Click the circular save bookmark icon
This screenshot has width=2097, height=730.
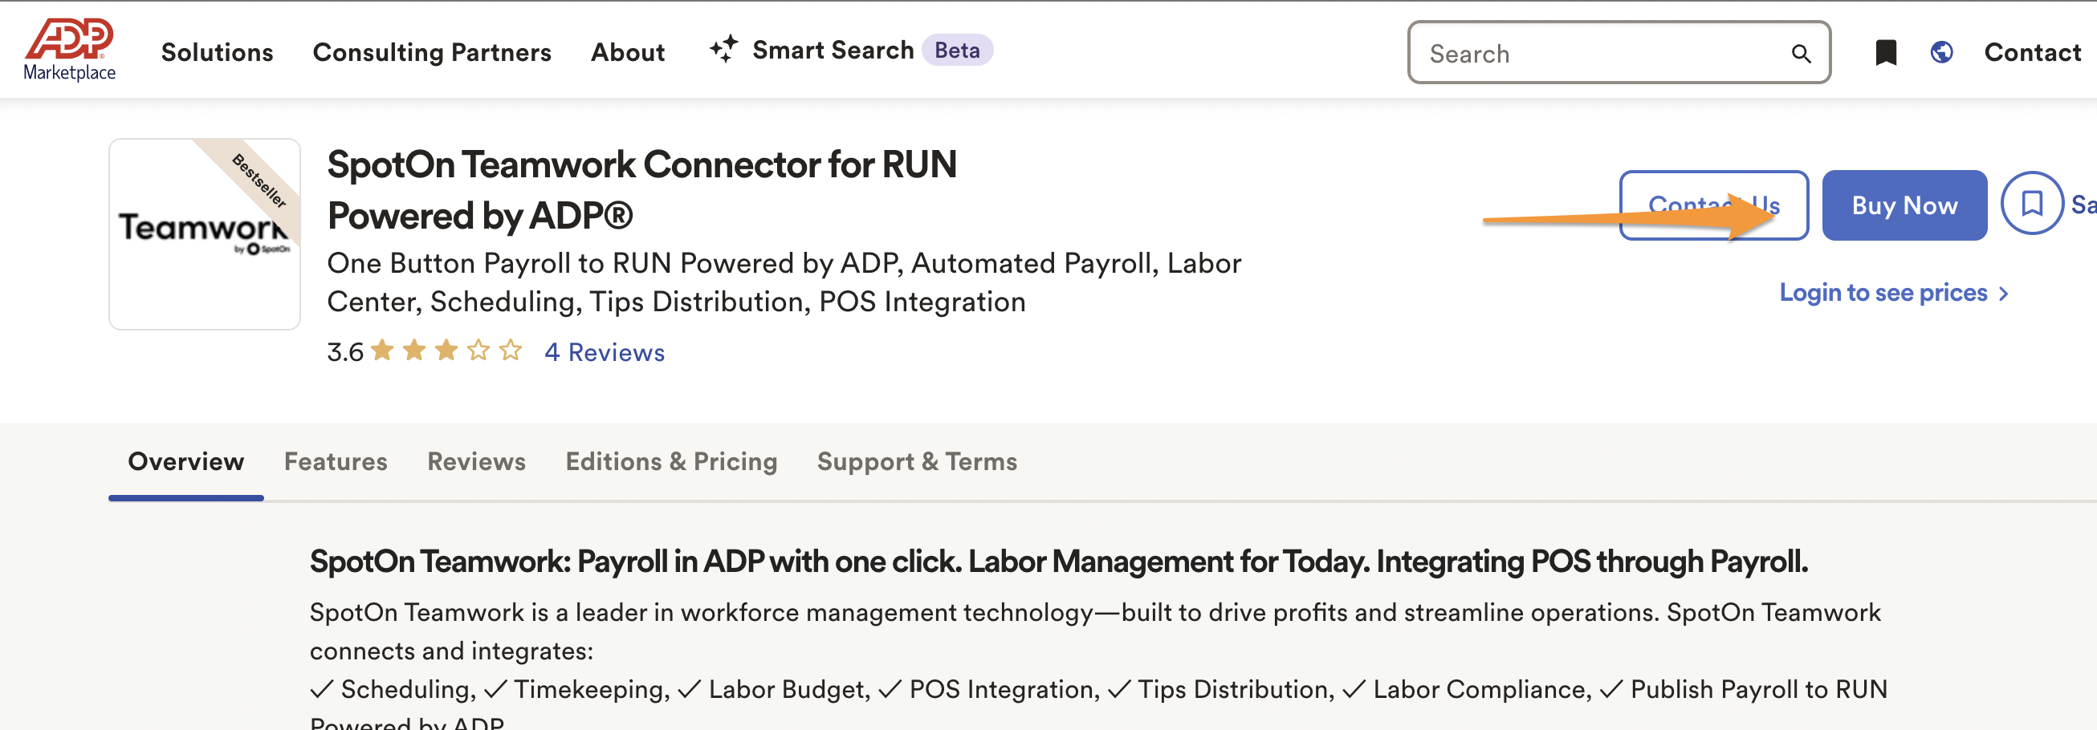2031,204
